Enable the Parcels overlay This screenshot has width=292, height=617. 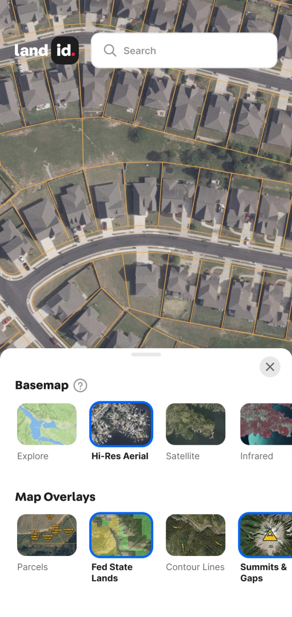[47, 535]
